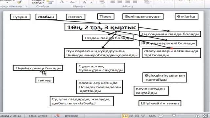This screenshot has height=118, width=210.
Task: Center text in Абзац group
Action: (120, 2)
